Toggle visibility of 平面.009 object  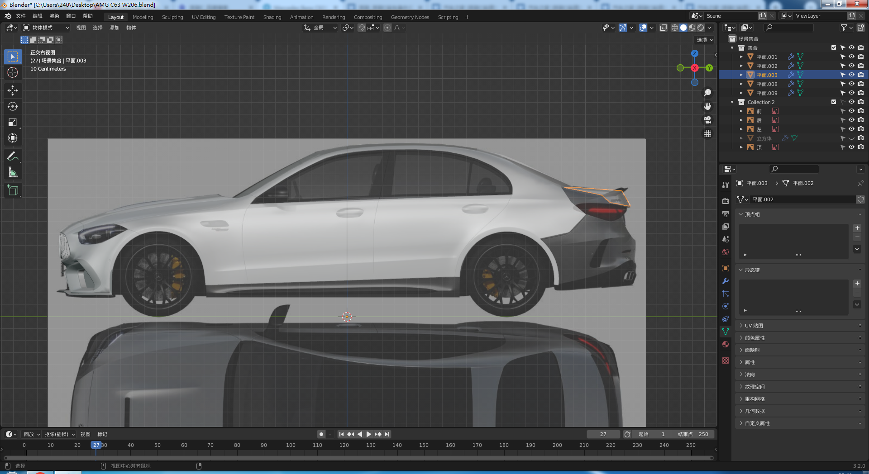coord(851,93)
